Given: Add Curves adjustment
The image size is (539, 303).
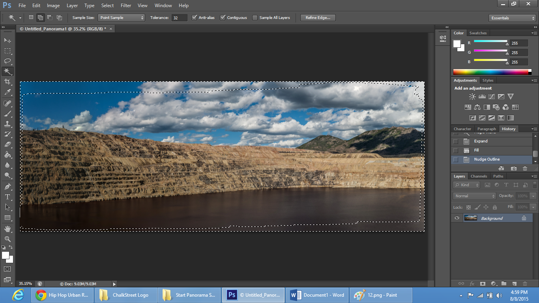Looking at the screenshot, I should [491, 96].
